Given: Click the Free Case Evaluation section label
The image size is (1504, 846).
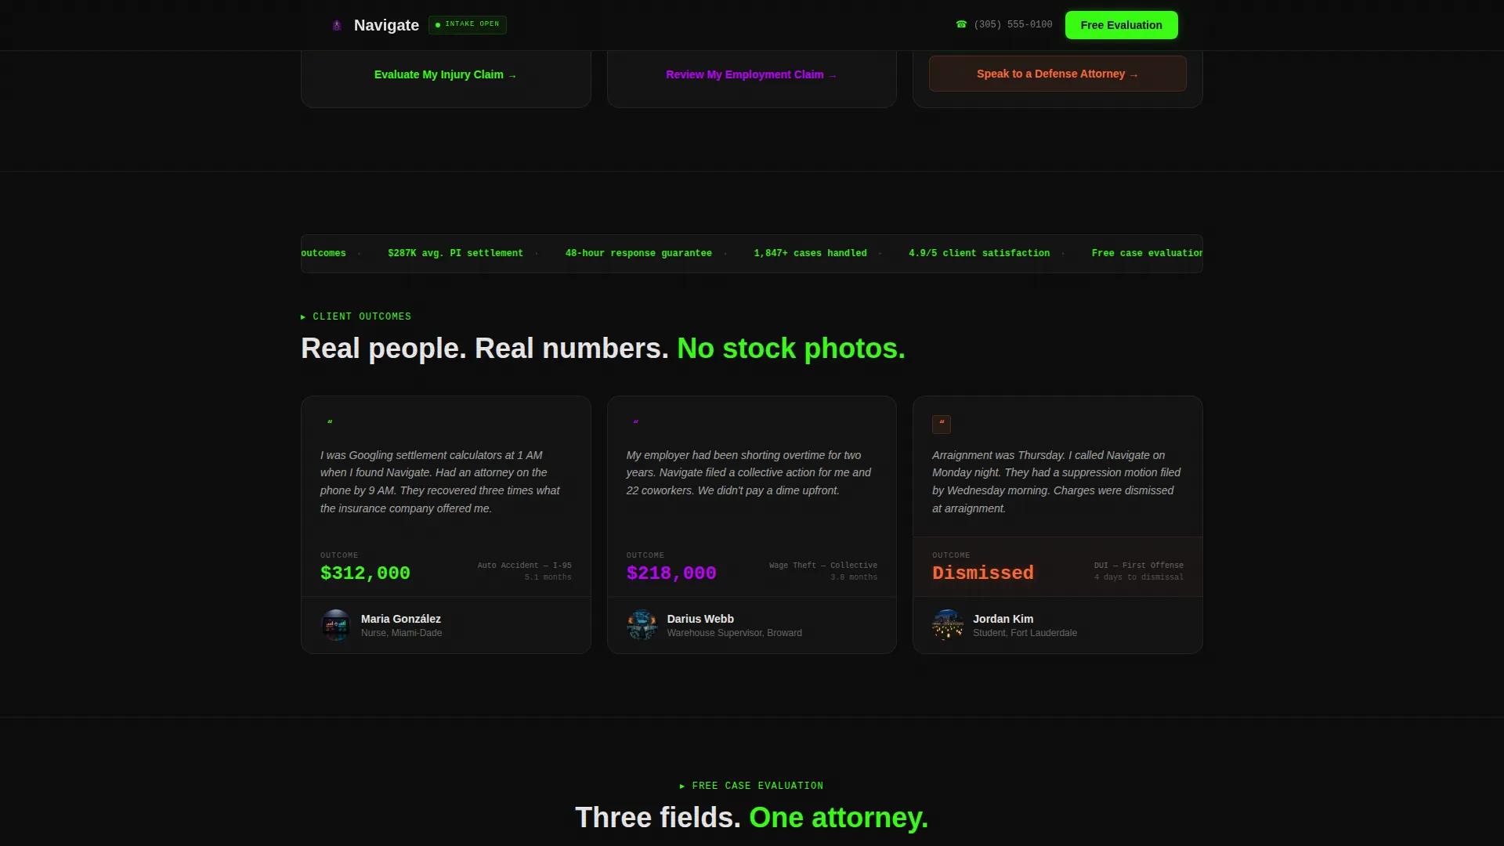Looking at the screenshot, I should point(751,786).
